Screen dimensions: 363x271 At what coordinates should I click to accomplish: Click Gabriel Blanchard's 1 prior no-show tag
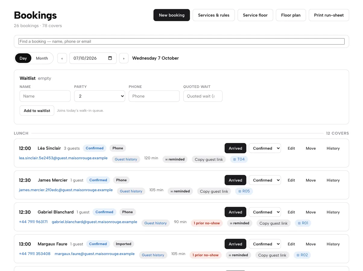click(x=207, y=223)
